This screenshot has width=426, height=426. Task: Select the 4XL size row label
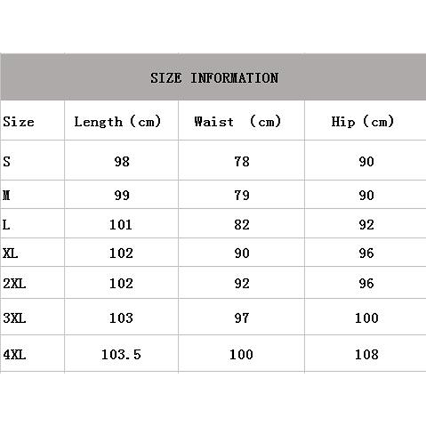coord(14,354)
